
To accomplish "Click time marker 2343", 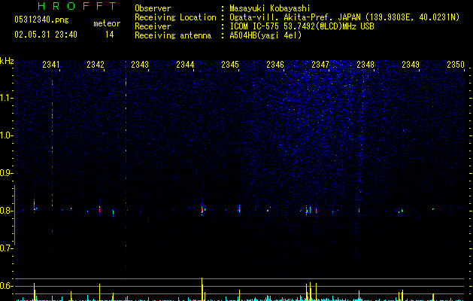I will click(140, 64).
